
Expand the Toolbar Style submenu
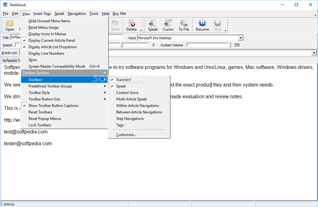click(64, 93)
